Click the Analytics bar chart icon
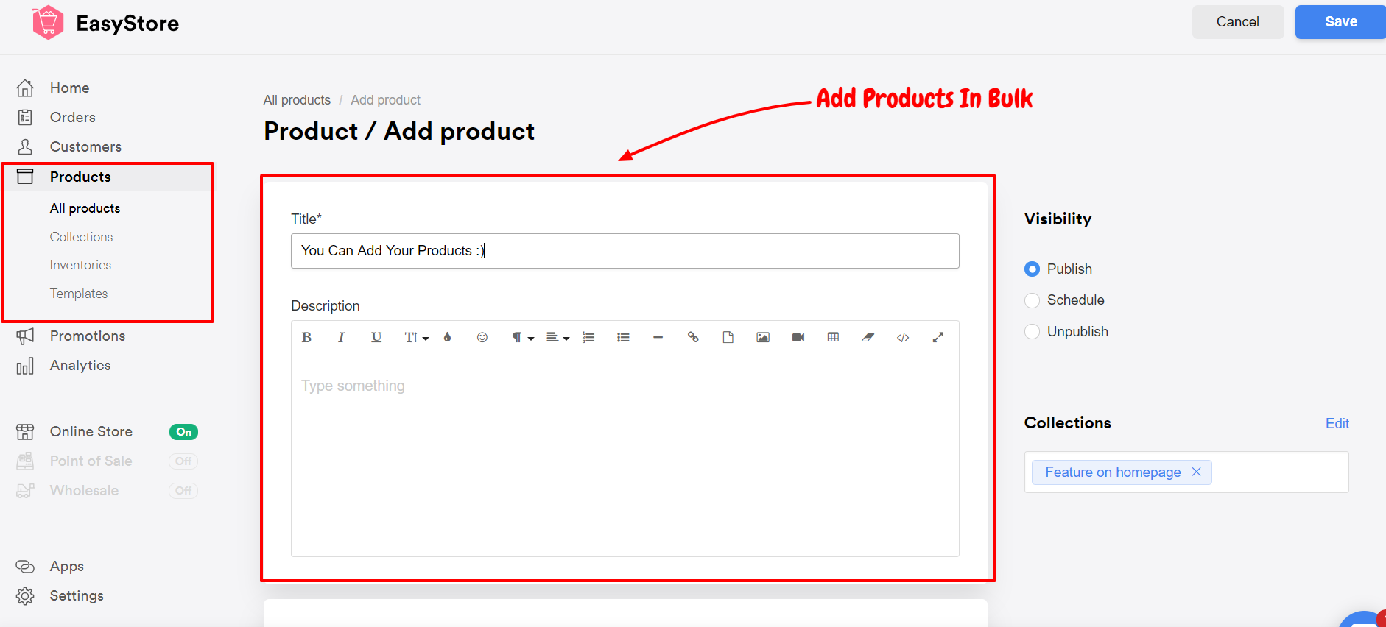 tap(25, 366)
